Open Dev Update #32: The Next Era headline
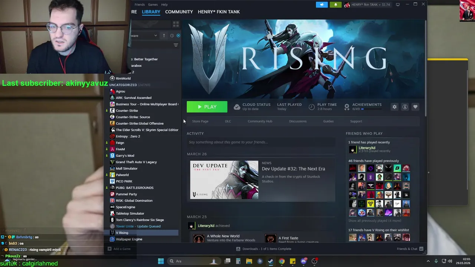The height and width of the screenshot is (267, 475). point(293,169)
